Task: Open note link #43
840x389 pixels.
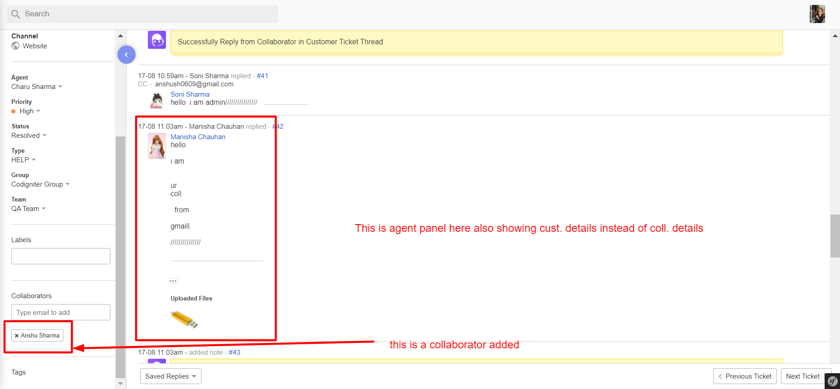Action: 234,352
